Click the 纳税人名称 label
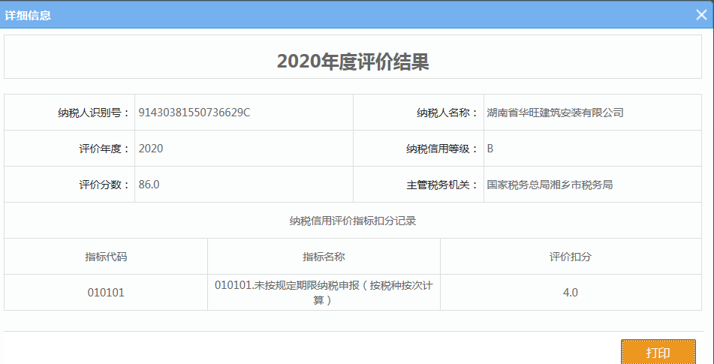This screenshot has width=714, height=364. (447, 113)
